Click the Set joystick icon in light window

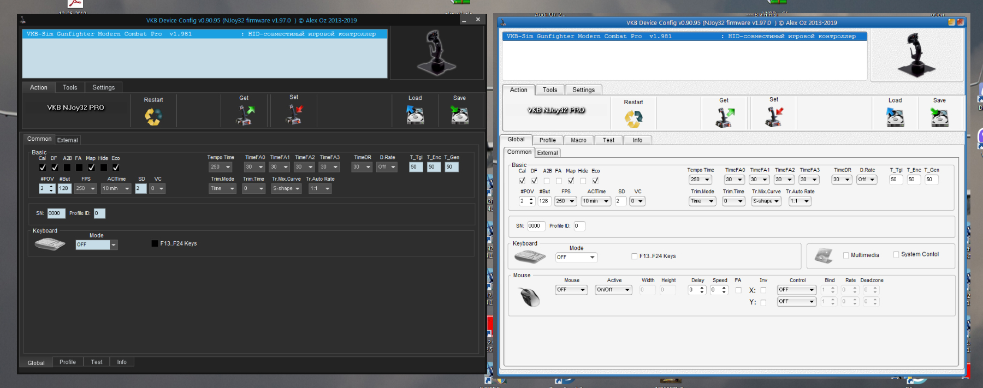tap(774, 117)
